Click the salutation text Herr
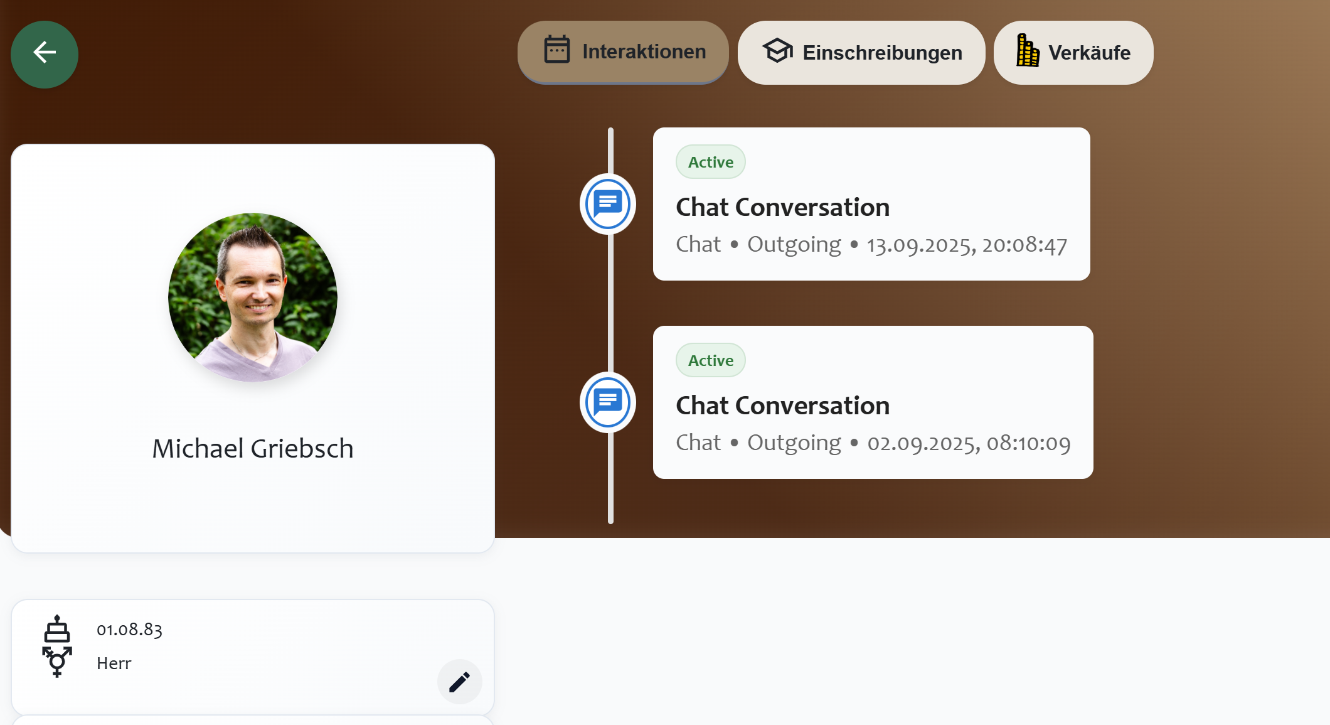1330x725 pixels. click(x=114, y=663)
